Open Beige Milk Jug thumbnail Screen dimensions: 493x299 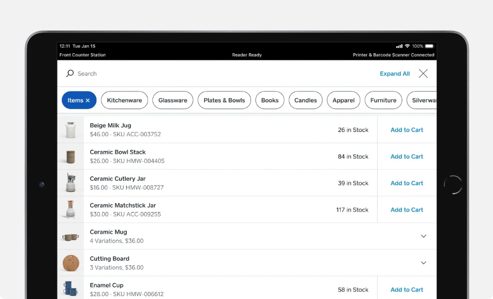70,130
